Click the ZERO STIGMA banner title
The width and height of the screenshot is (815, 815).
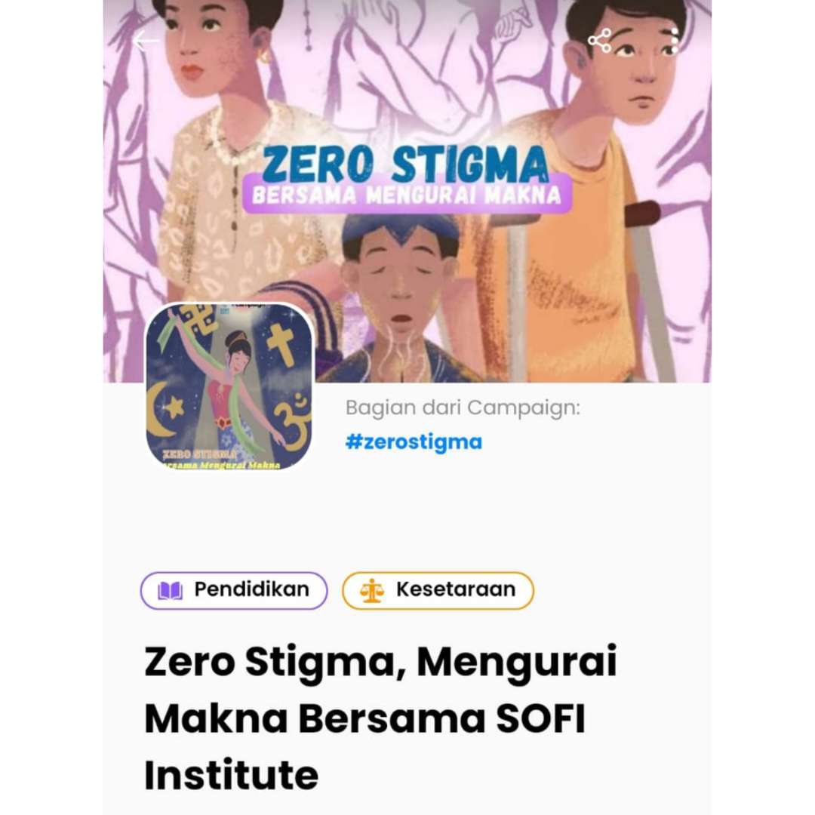[405, 165]
